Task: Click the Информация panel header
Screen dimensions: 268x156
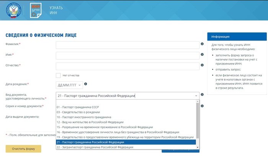Action: tap(237, 37)
